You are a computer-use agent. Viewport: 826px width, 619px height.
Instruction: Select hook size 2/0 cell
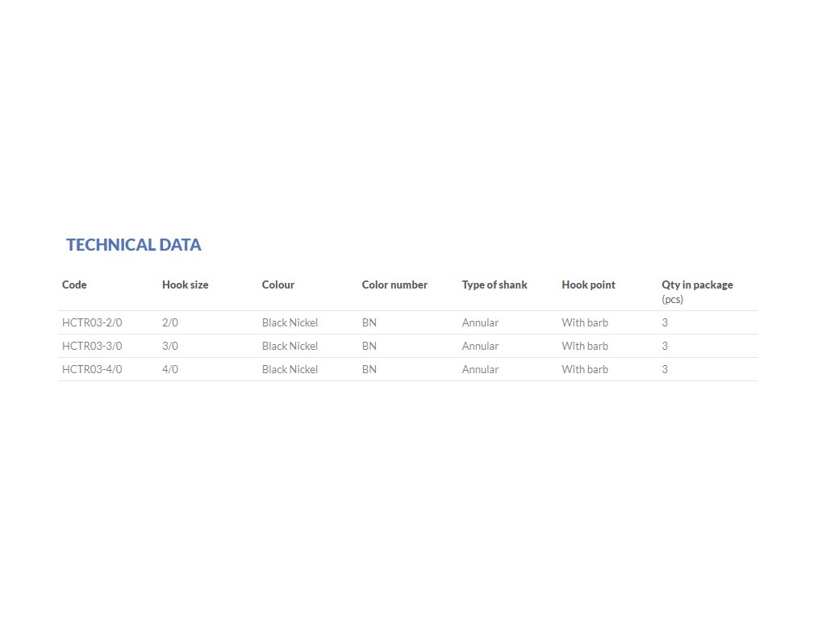tap(169, 322)
